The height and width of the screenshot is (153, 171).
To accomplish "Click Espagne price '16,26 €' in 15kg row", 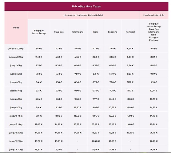I will click(x=113, y=124).
